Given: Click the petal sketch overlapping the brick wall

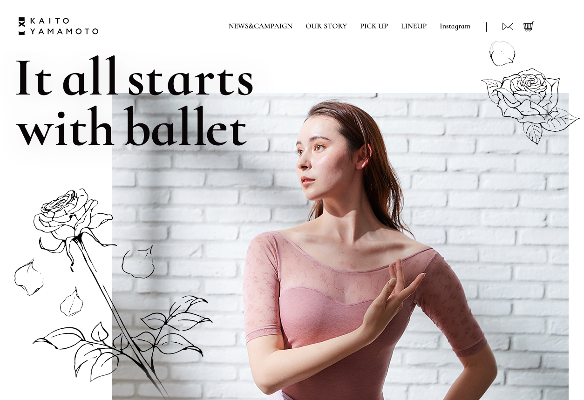Looking at the screenshot, I should (138, 262).
